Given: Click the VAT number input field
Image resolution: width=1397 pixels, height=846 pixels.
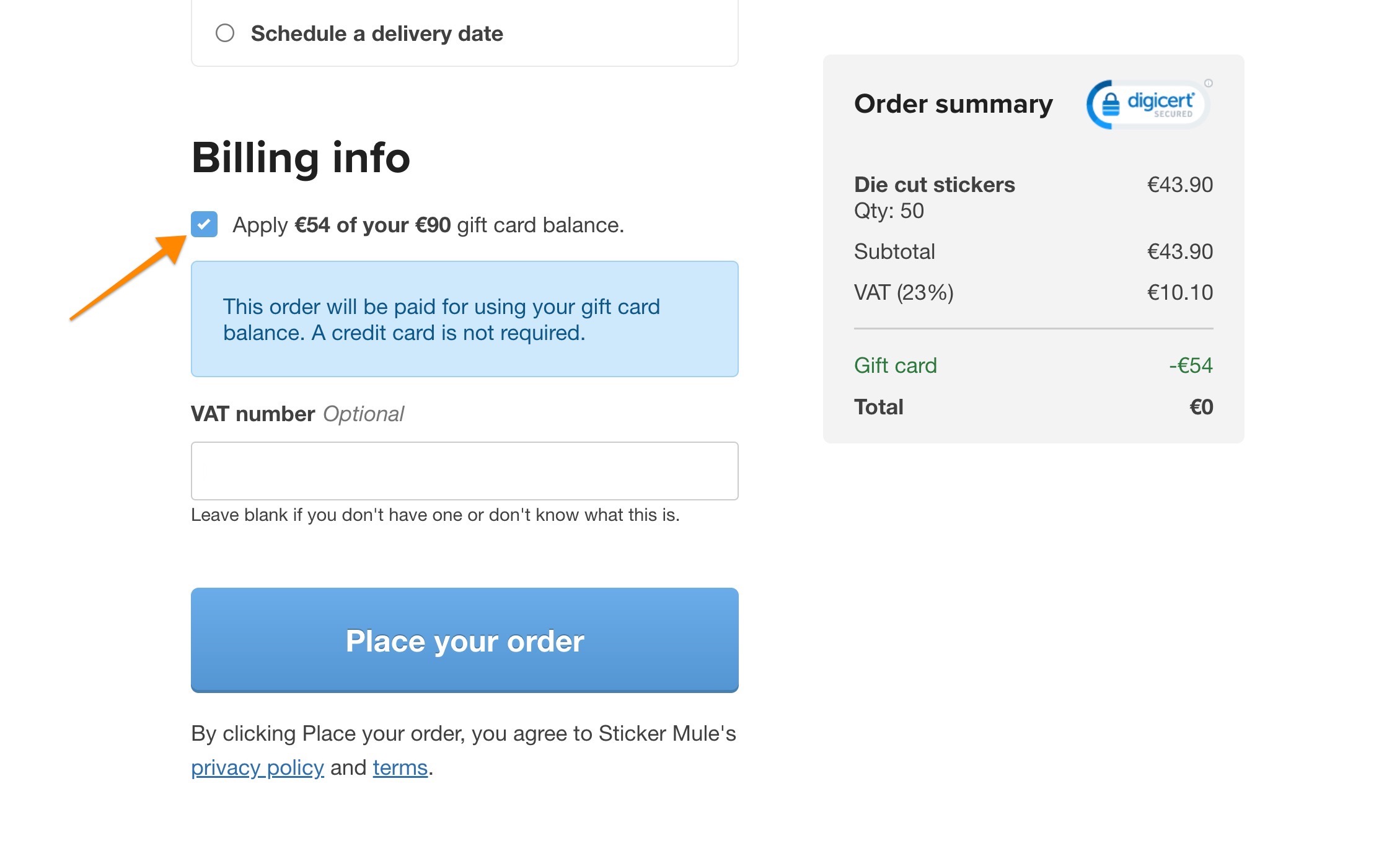Looking at the screenshot, I should 464,471.
